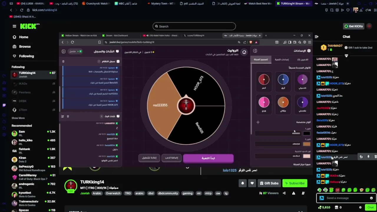Toggle notification bell for TURKking14
Image resolution: width=377 pixels, height=212 pixels.
click(243, 183)
